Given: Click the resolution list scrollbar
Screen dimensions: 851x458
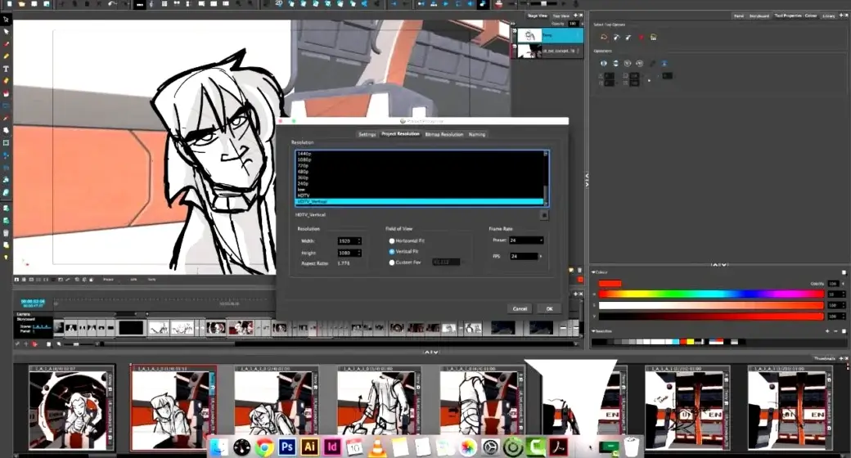Looking at the screenshot, I should coord(546,178).
